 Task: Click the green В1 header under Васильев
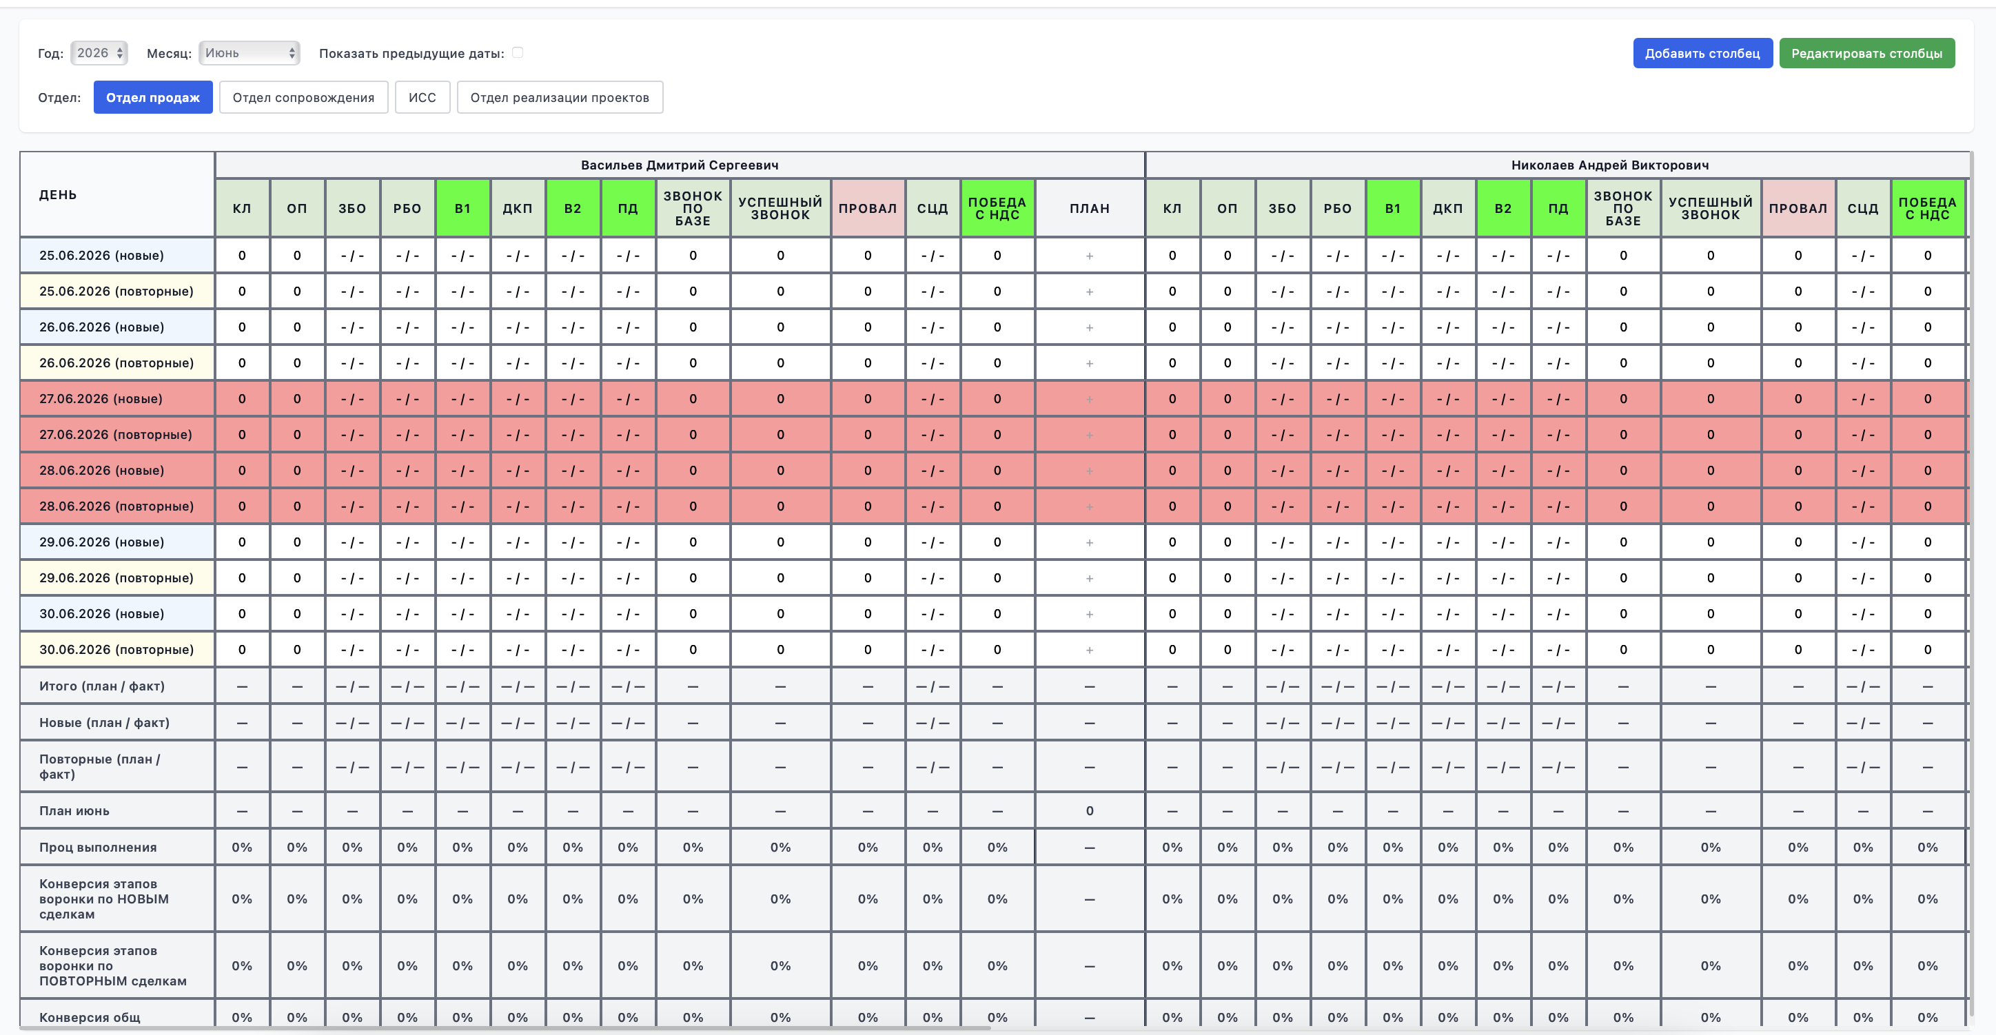click(462, 208)
